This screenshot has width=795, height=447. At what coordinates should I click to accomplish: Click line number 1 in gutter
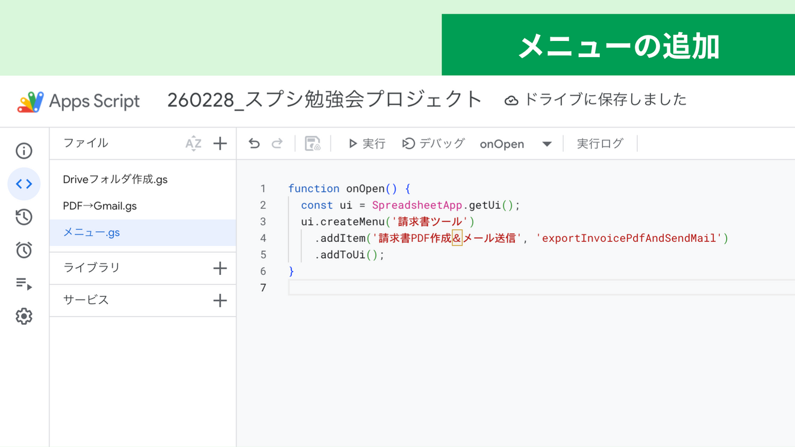click(x=263, y=188)
